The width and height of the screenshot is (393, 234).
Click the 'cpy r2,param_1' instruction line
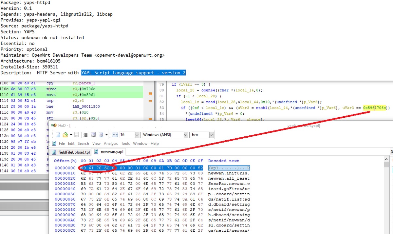(x=71, y=83)
